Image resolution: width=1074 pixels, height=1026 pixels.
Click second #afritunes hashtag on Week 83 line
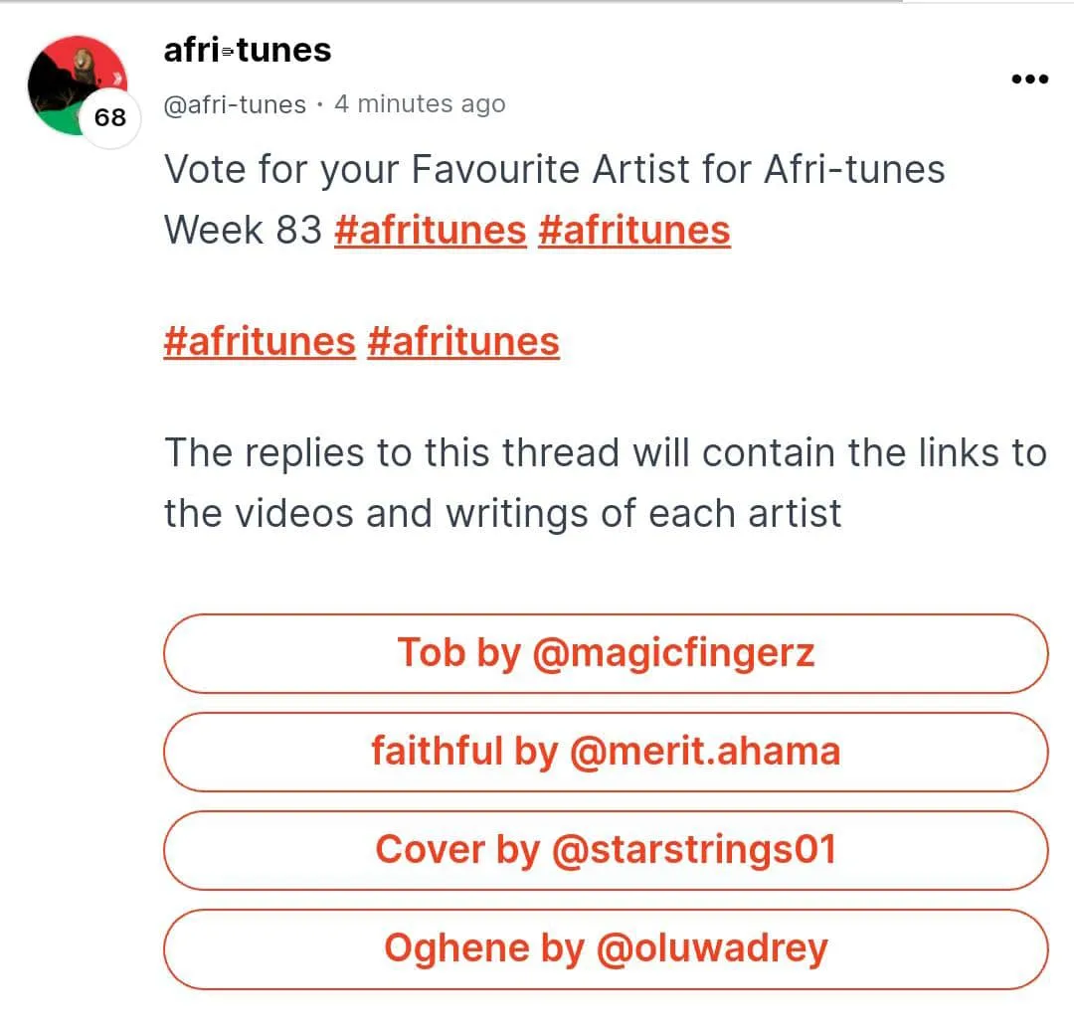click(x=634, y=231)
